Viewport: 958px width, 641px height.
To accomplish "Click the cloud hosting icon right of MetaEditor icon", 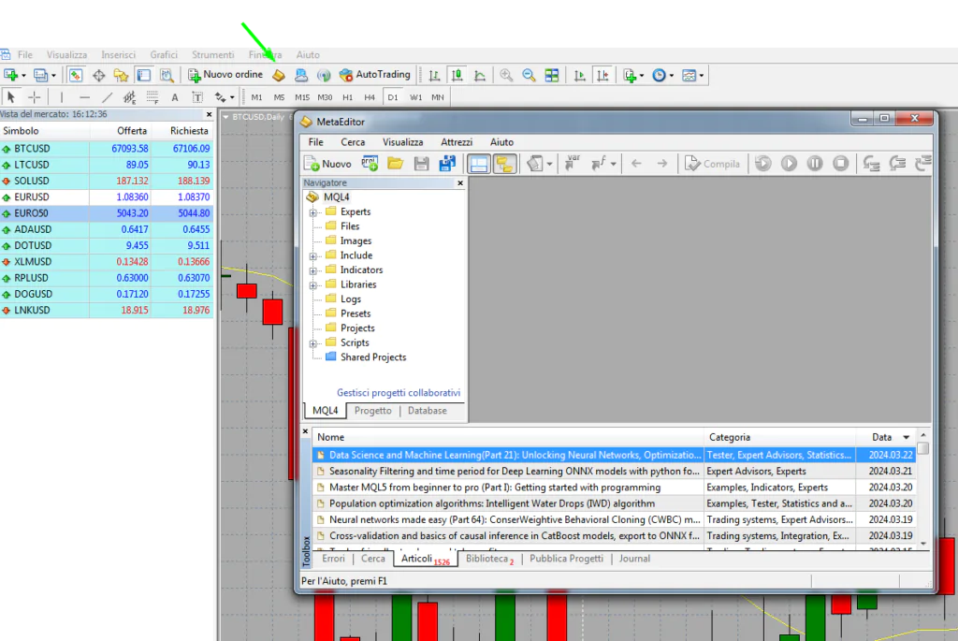I will (301, 75).
